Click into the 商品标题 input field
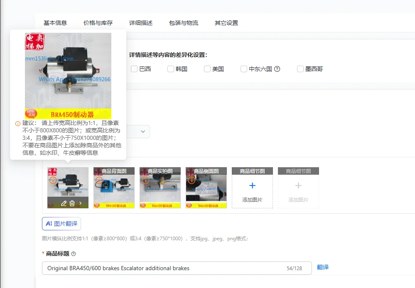 [x=177, y=268]
